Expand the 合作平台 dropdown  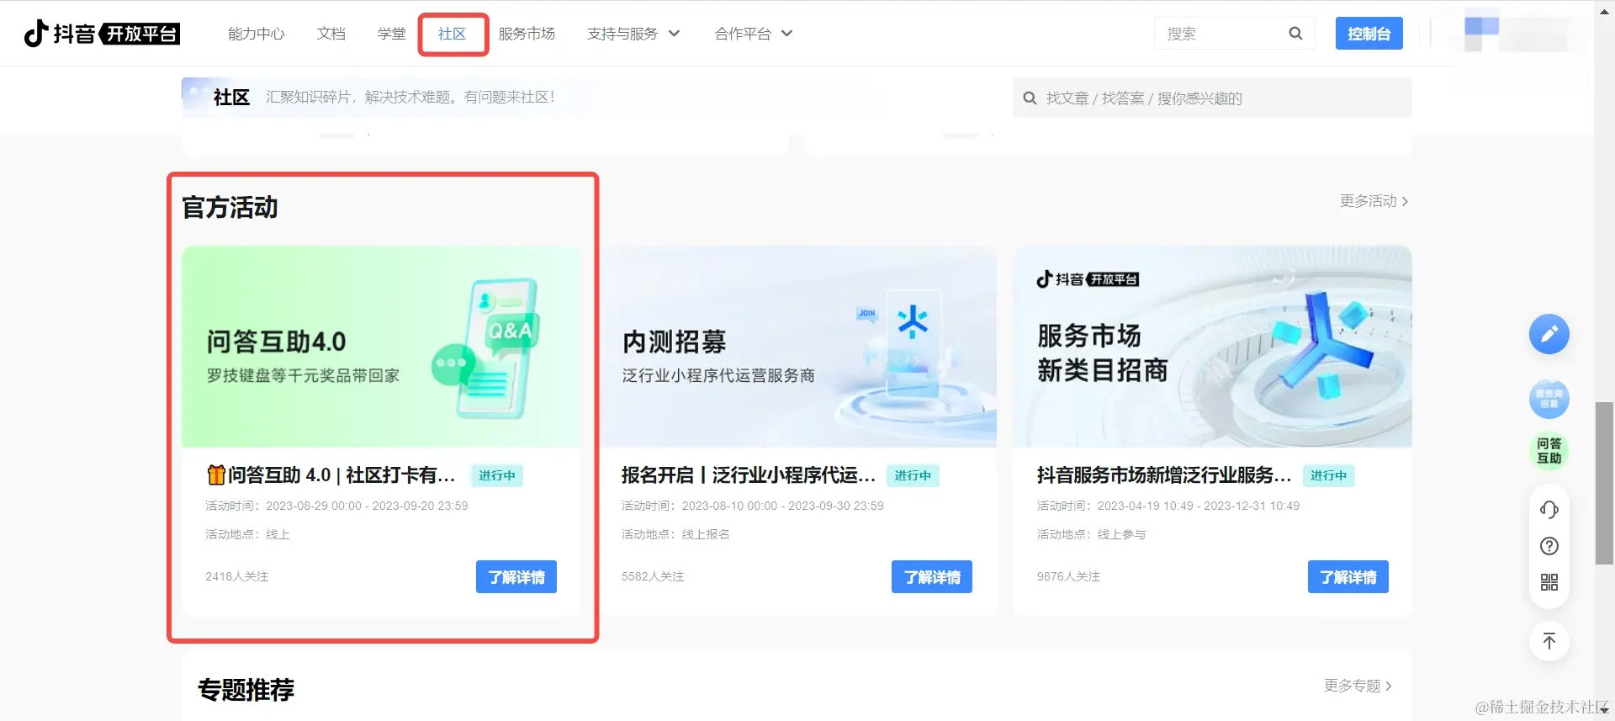tap(753, 34)
